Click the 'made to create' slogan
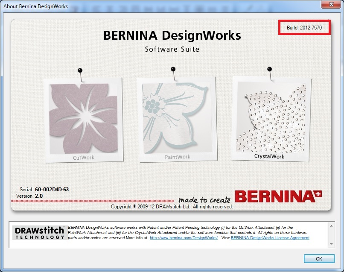Viewport: 344px width, 272px height. click(x=204, y=199)
